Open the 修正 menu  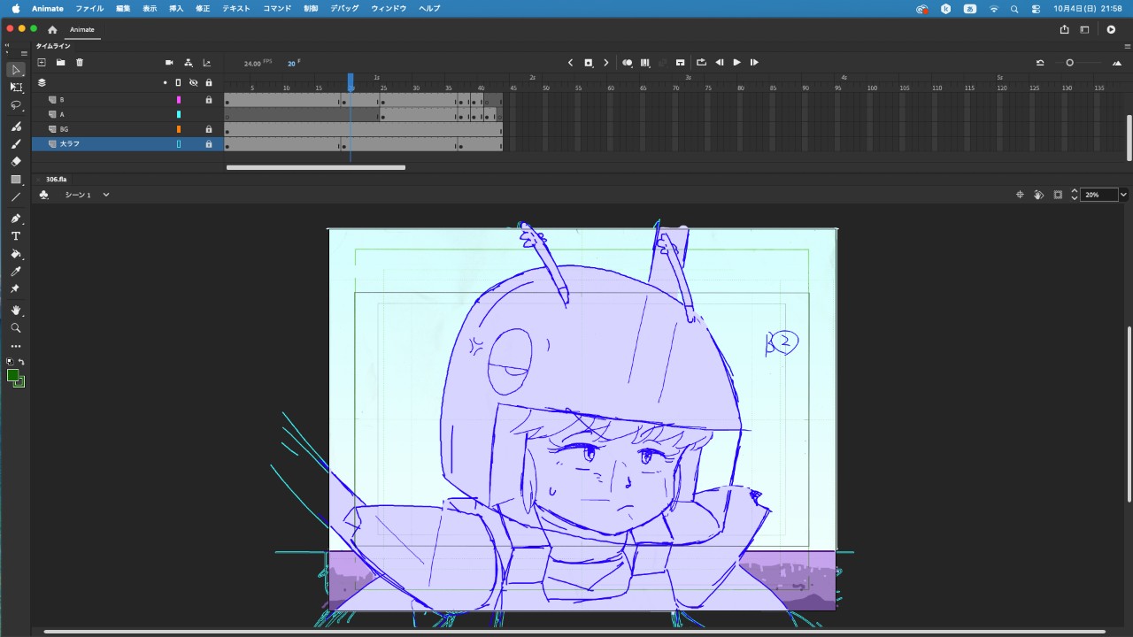(203, 9)
